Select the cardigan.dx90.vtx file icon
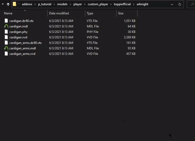This screenshot has height=141, width=195. [x=6, y=21]
